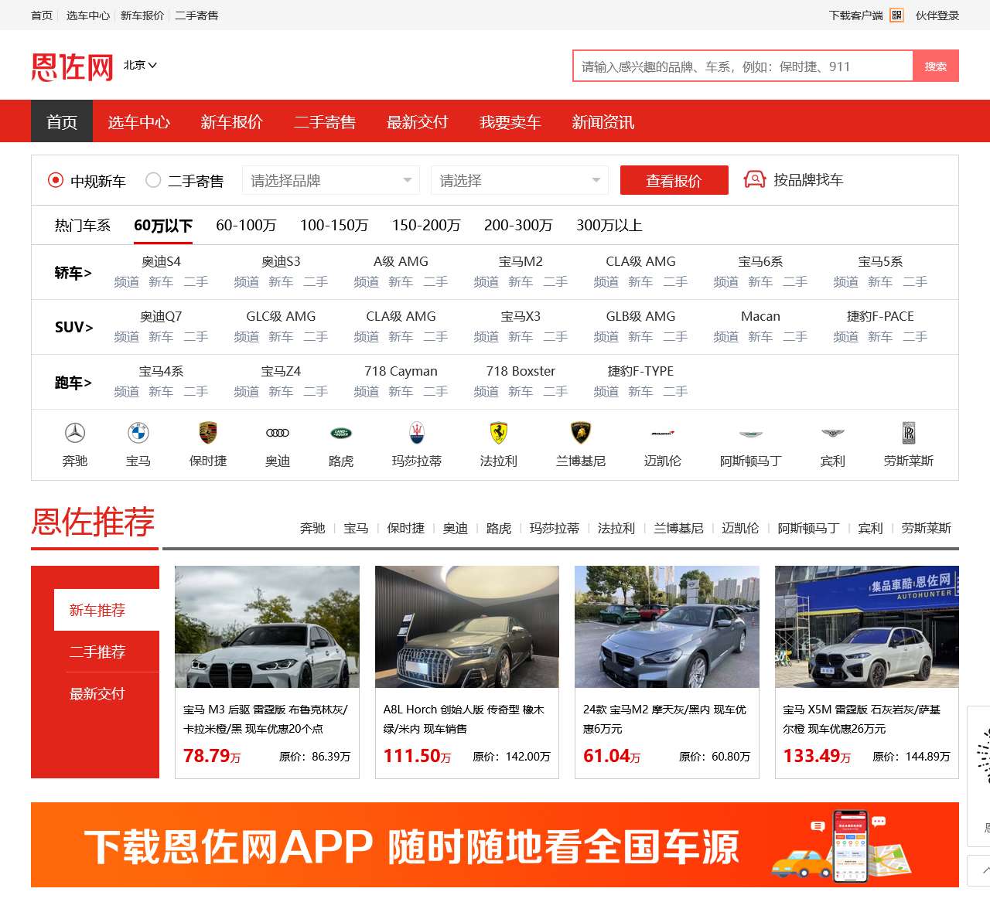Click 频道 under 718 Boxster
990x902 pixels.
tap(486, 391)
